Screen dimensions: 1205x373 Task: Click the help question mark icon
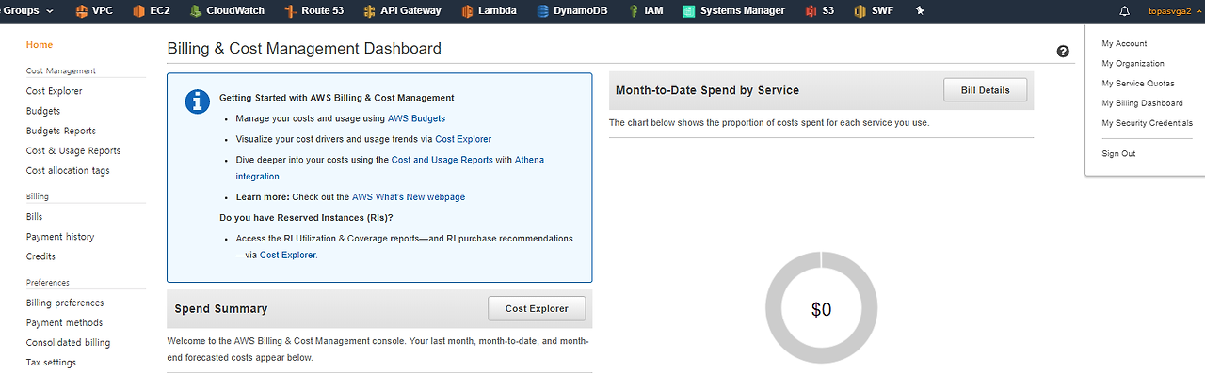click(x=1063, y=52)
